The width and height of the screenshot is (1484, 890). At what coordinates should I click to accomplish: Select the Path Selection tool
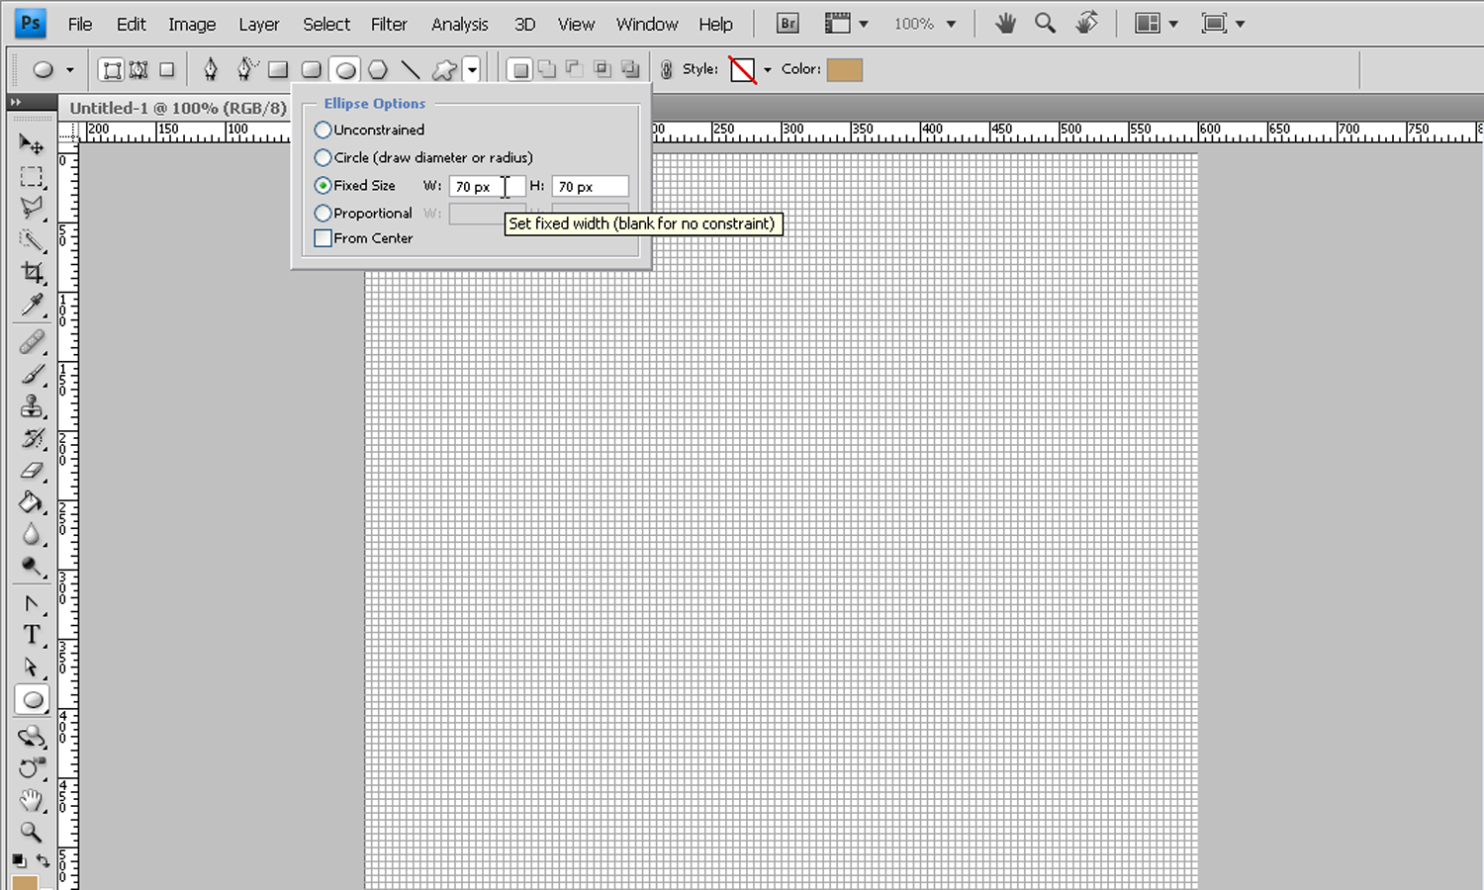pos(32,667)
